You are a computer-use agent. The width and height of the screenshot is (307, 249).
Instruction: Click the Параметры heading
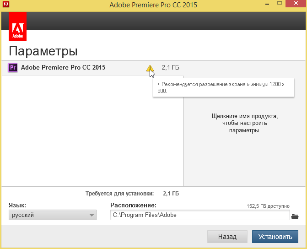(43, 51)
